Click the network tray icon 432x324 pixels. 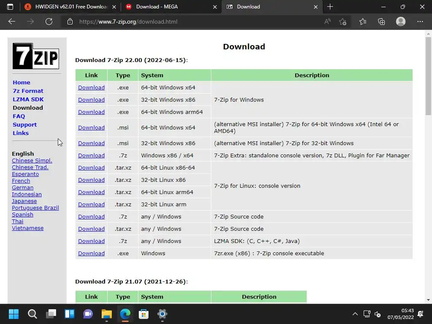pyautogui.click(x=367, y=314)
